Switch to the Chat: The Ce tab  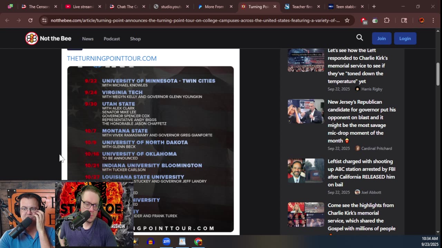click(x=127, y=7)
